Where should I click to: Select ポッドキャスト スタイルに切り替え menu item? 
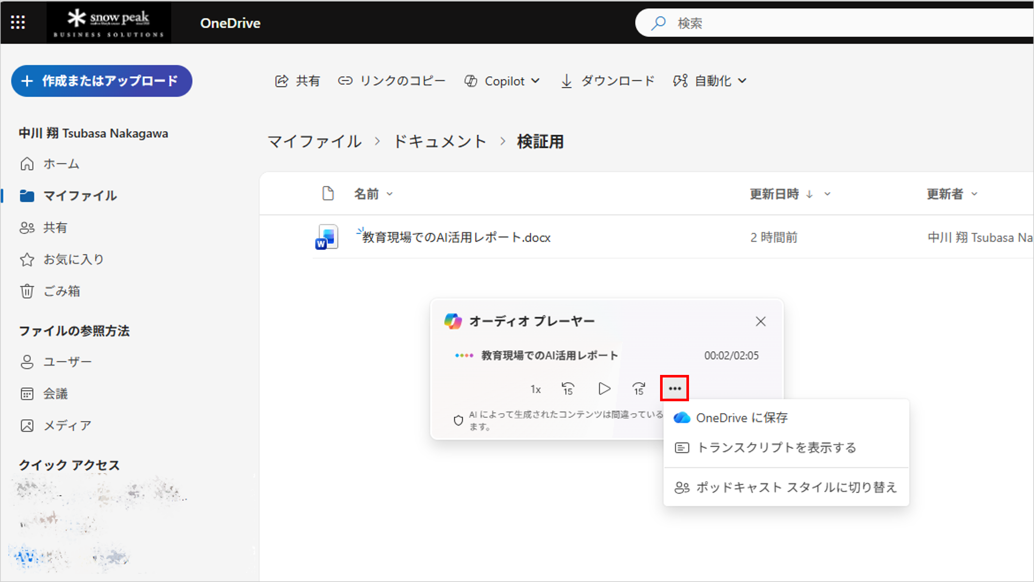[786, 487]
